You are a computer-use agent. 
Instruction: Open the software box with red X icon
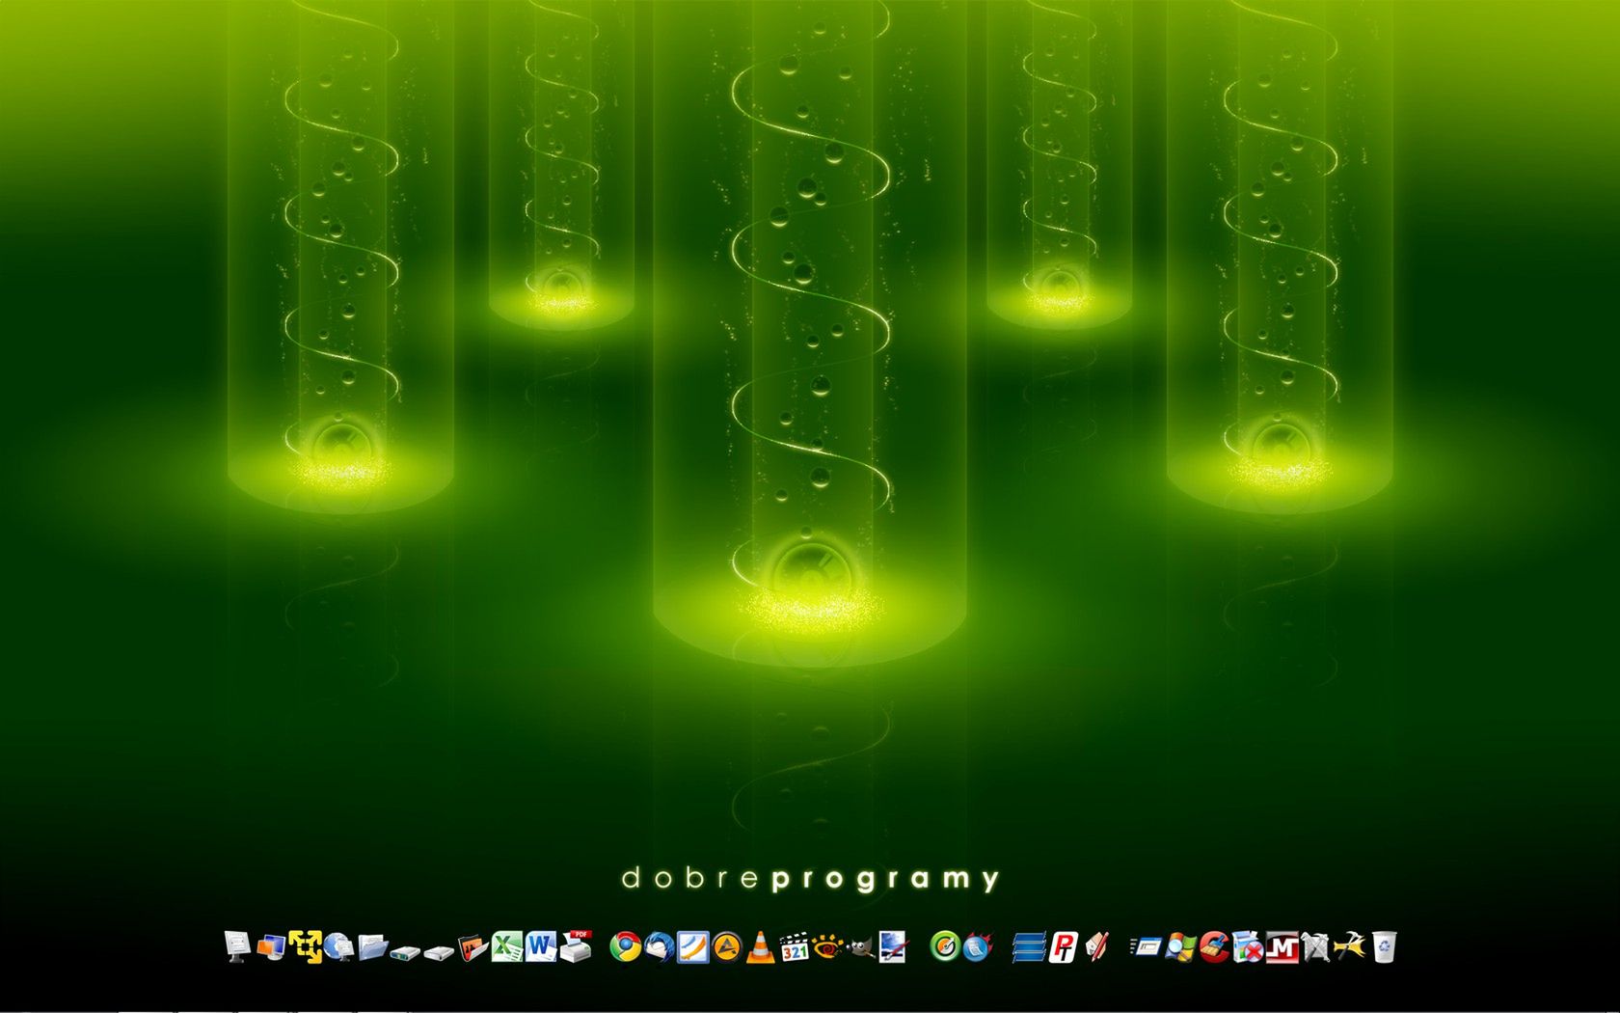tap(1248, 946)
